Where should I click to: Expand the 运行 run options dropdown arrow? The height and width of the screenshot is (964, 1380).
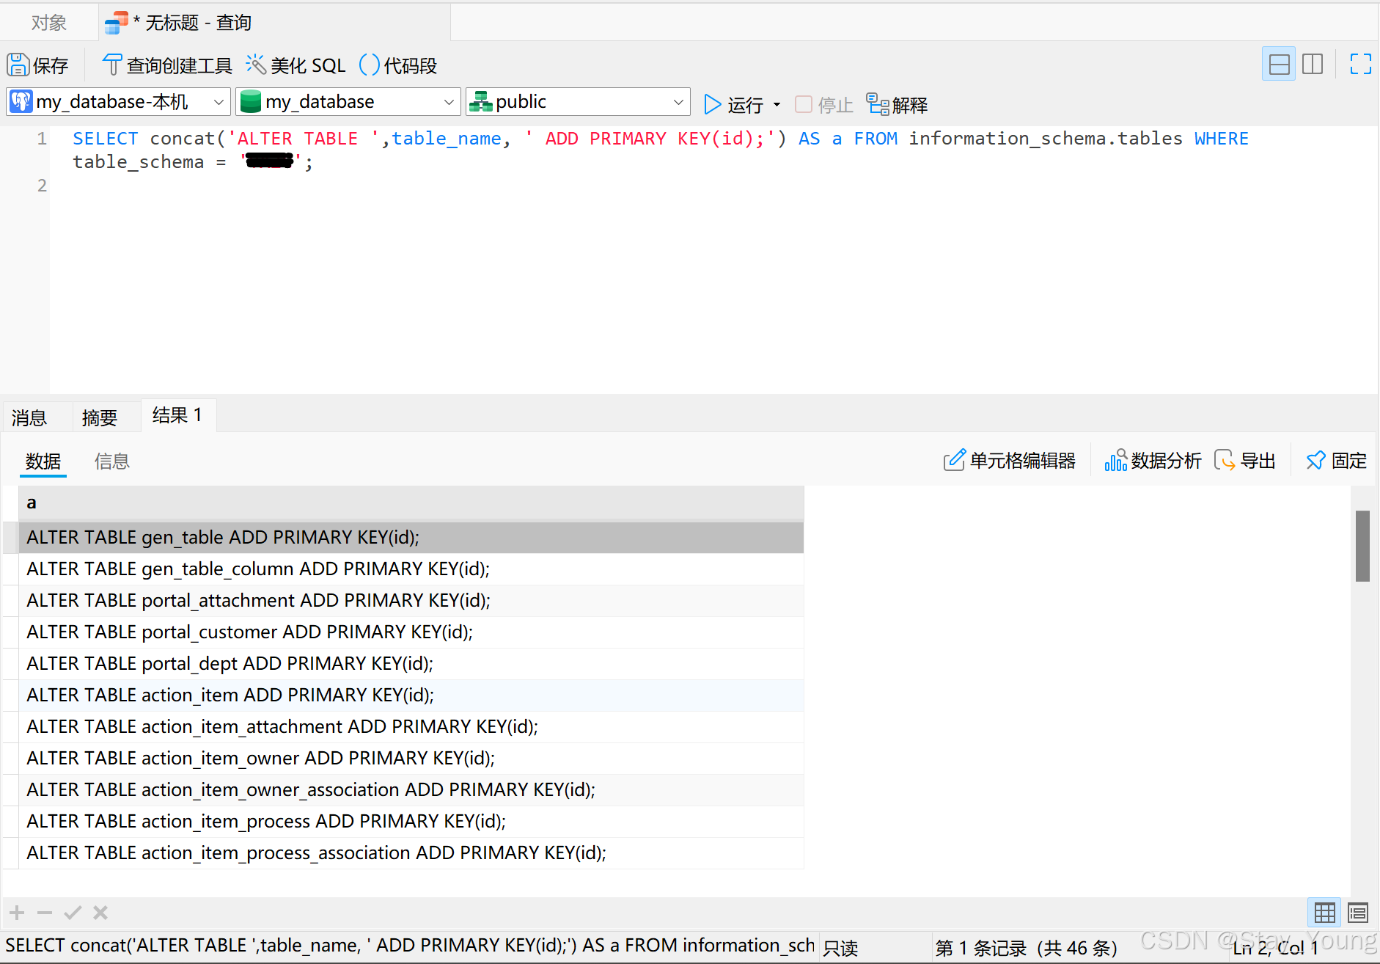tap(777, 103)
